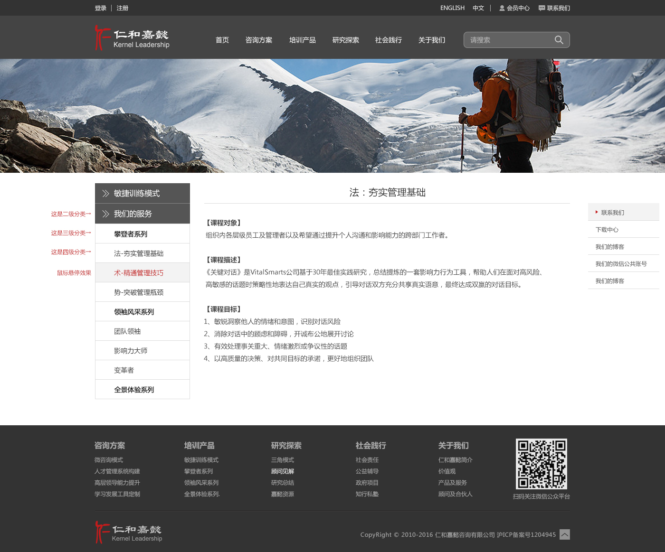Click the 联系我们 chat bubble icon
This screenshot has width=665, height=552.
[541, 8]
